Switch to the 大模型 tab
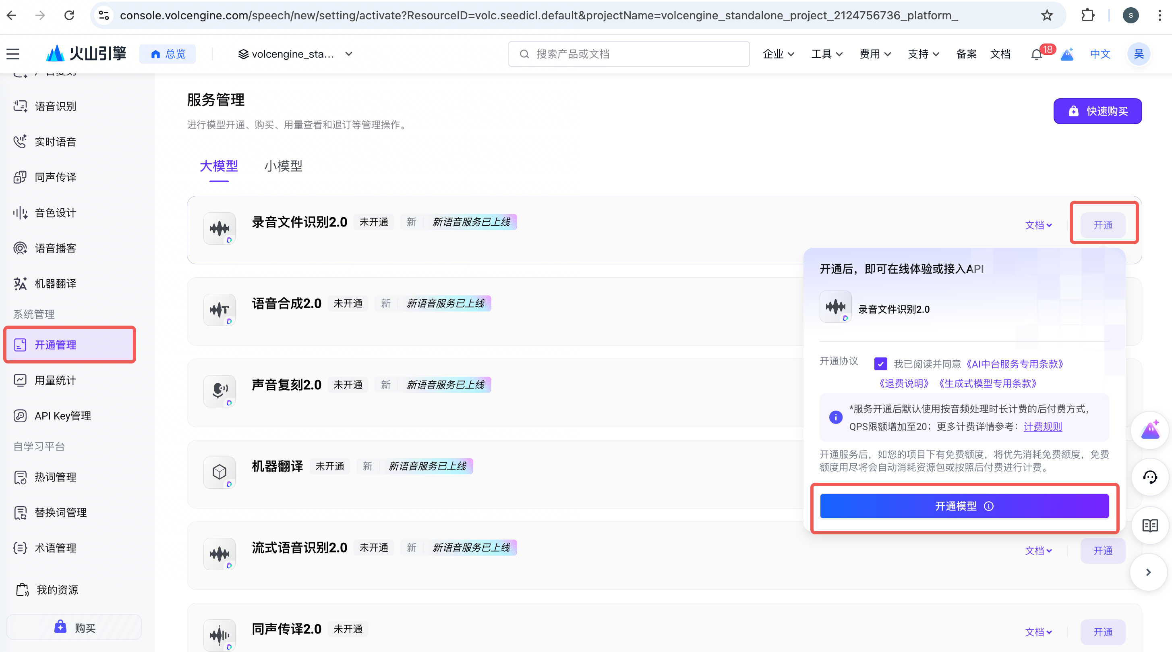This screenshot has width=1172, height=652. 219,166
